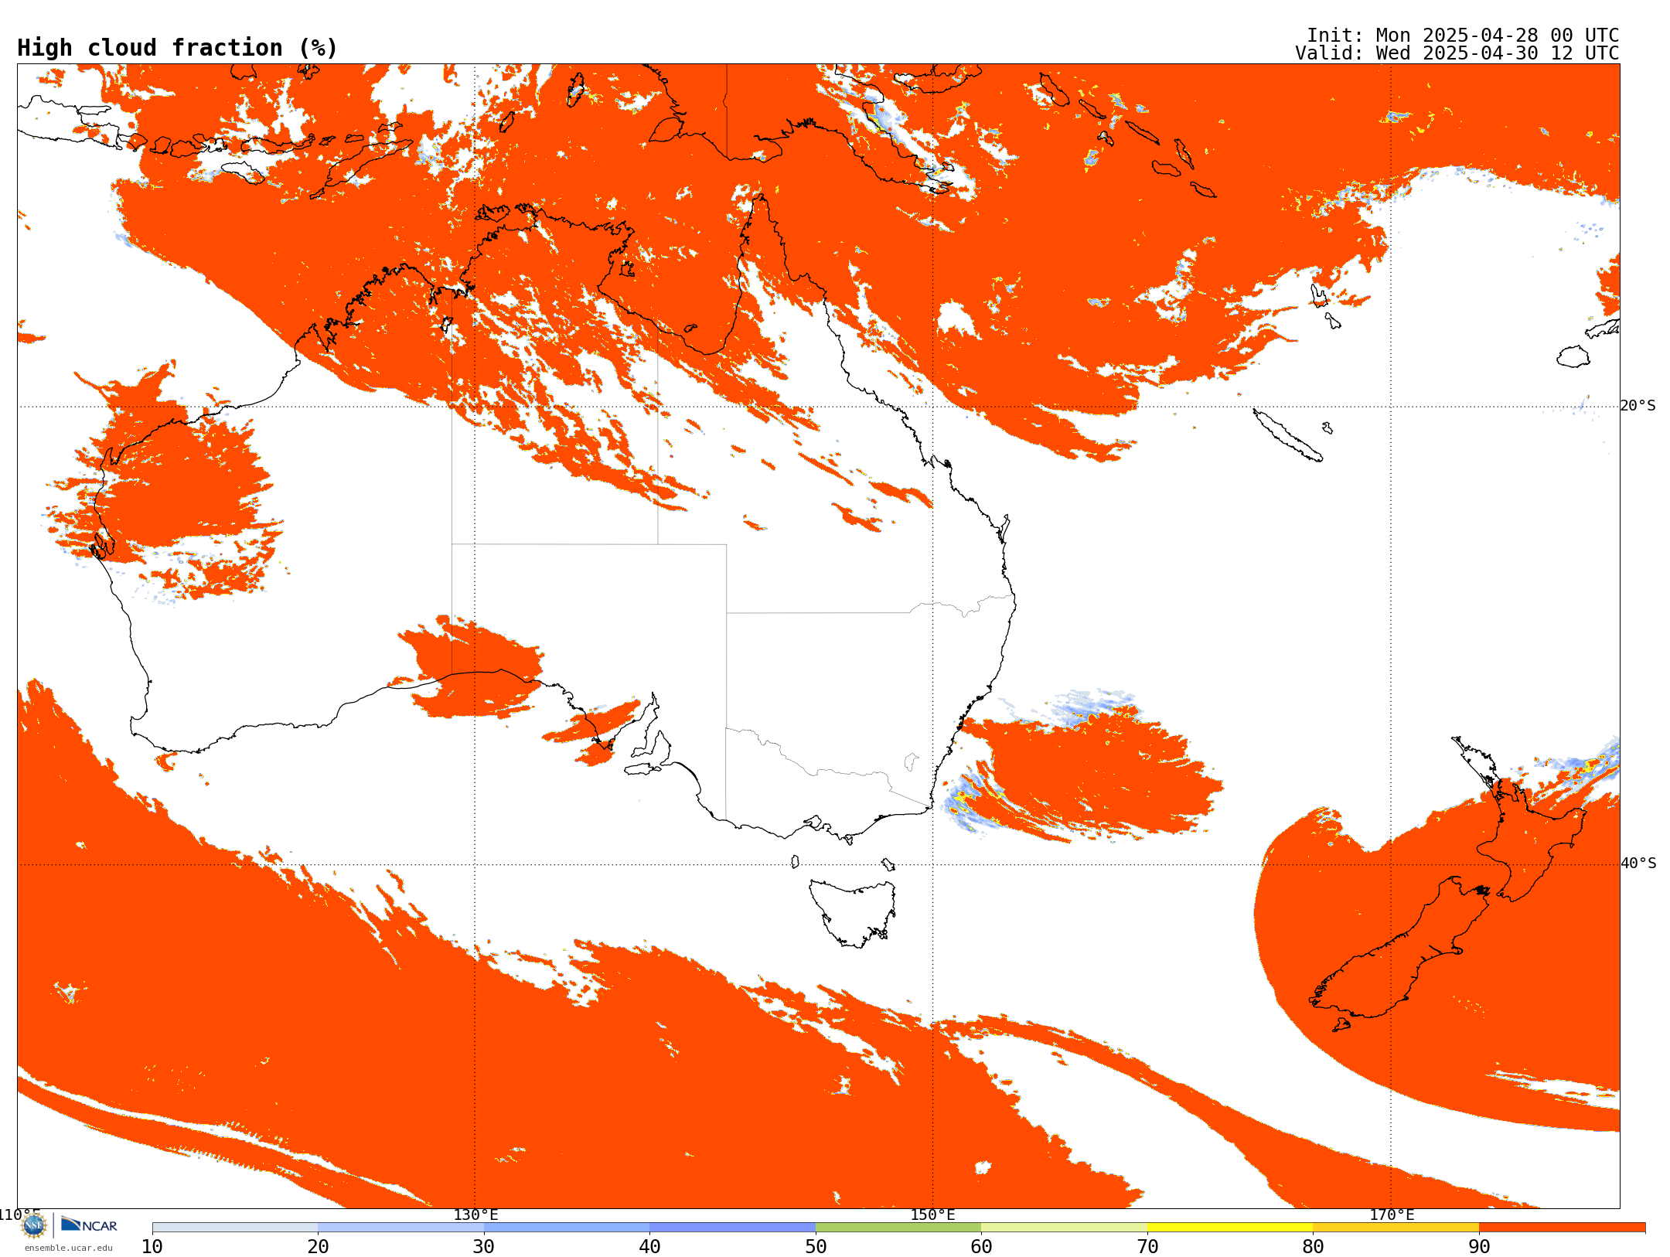Click the 'High cloud fraction (%)' title

tap(178, 48)
